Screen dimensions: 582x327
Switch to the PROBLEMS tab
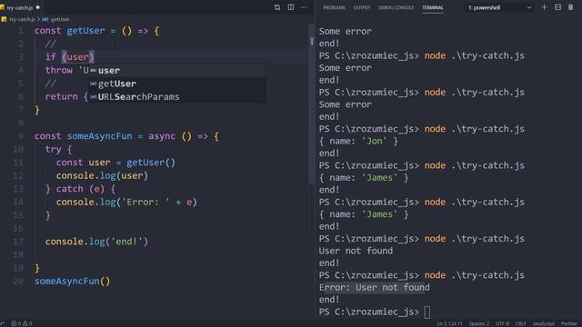(334, 7)
